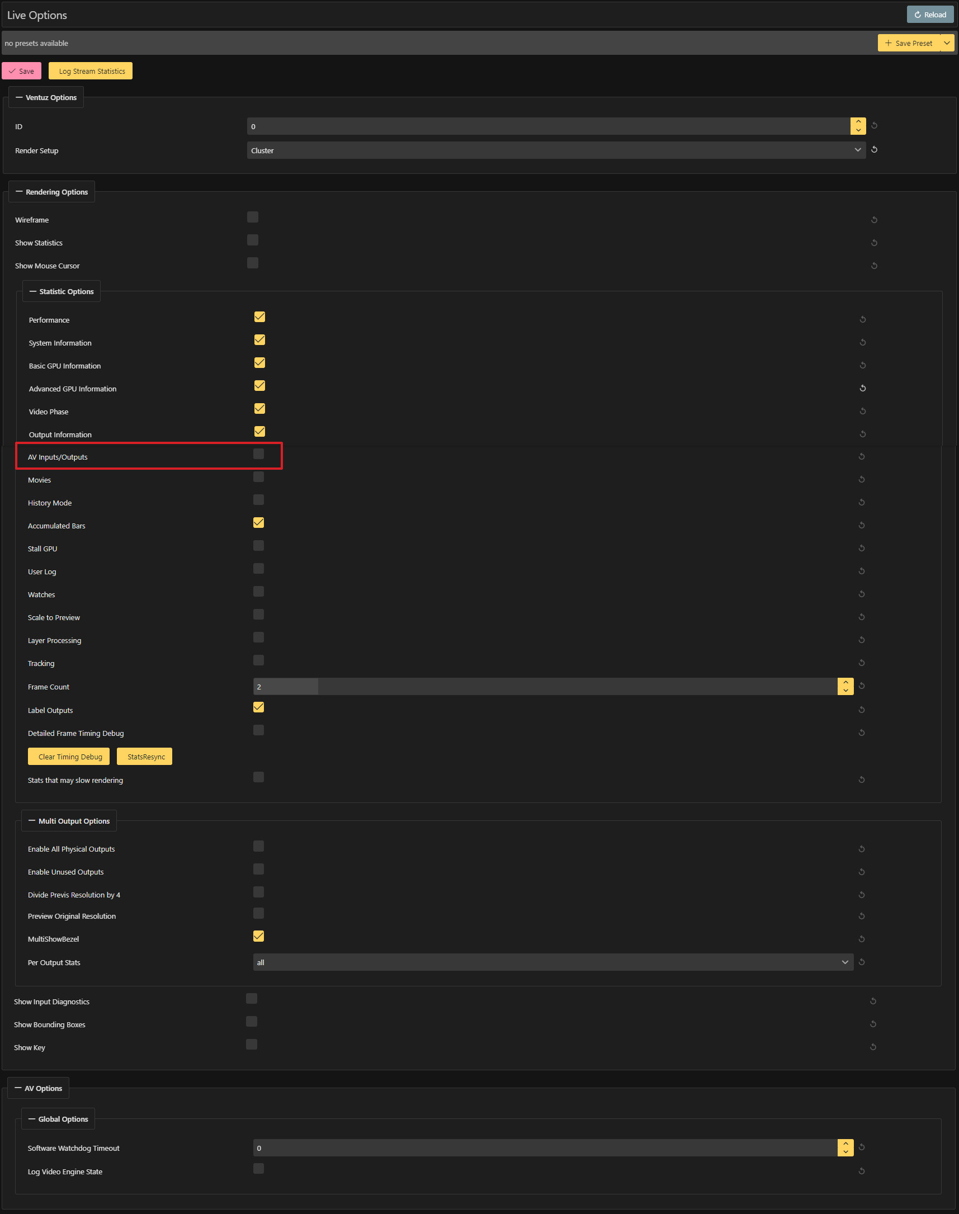
Task: Reset the ID field to default
Action: [873, 126]
